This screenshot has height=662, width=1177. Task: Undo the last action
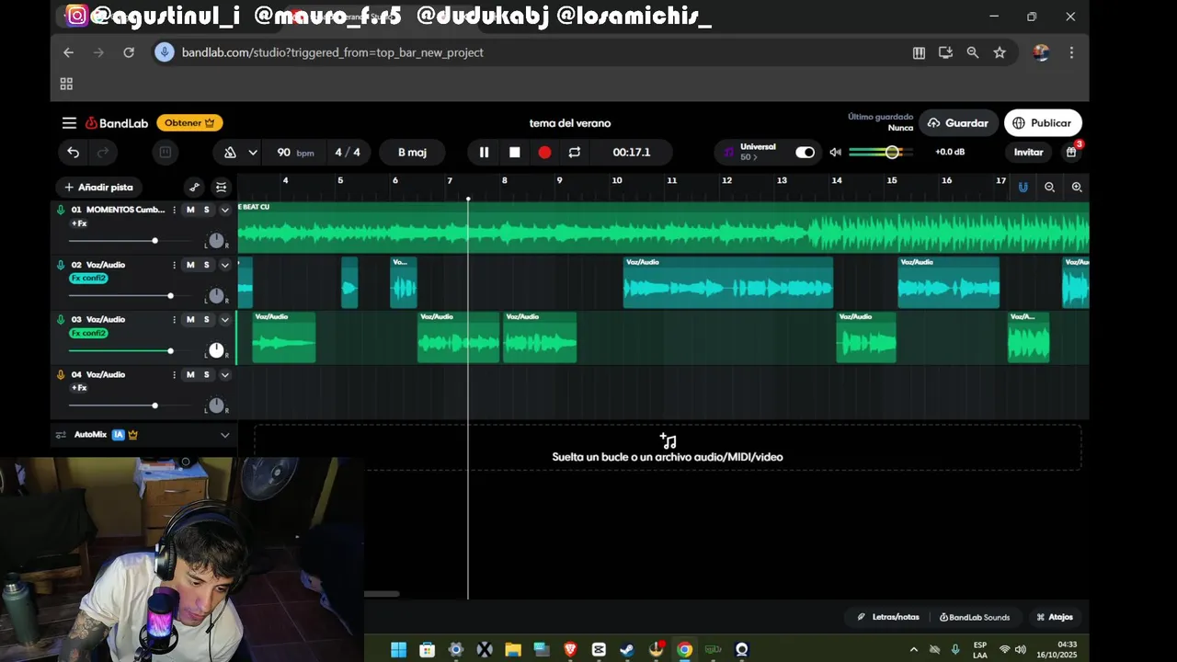point(73,153)
